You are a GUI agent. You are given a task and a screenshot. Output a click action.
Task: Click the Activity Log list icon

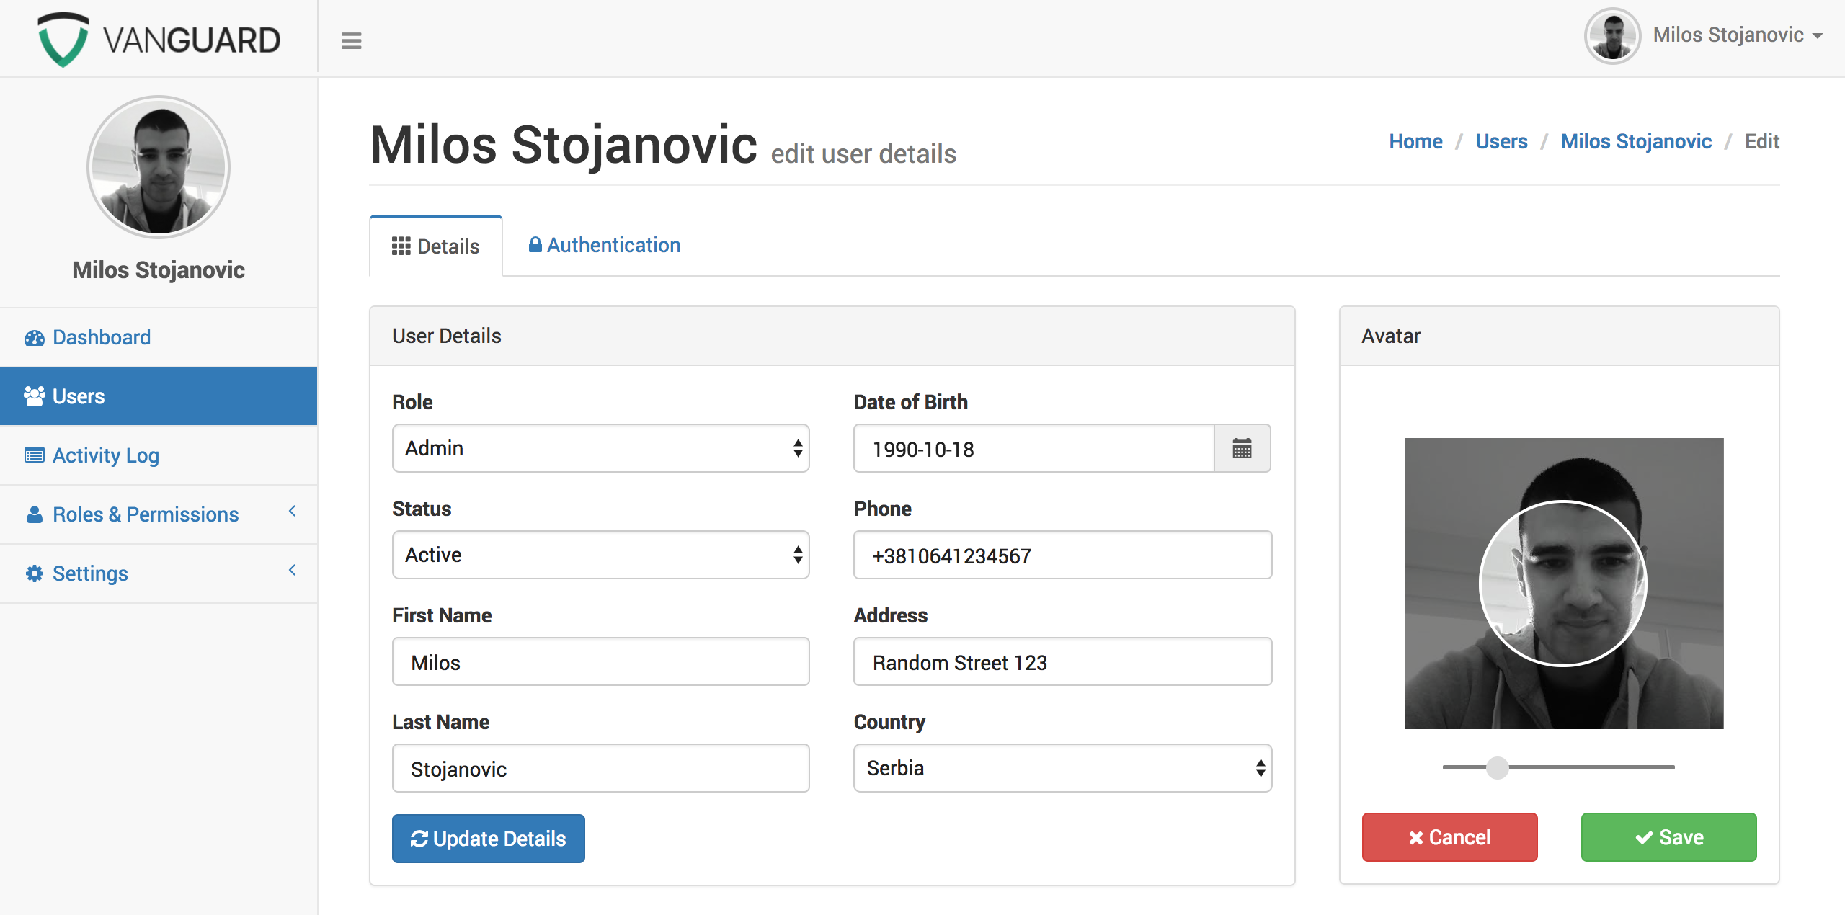(35, 455)
